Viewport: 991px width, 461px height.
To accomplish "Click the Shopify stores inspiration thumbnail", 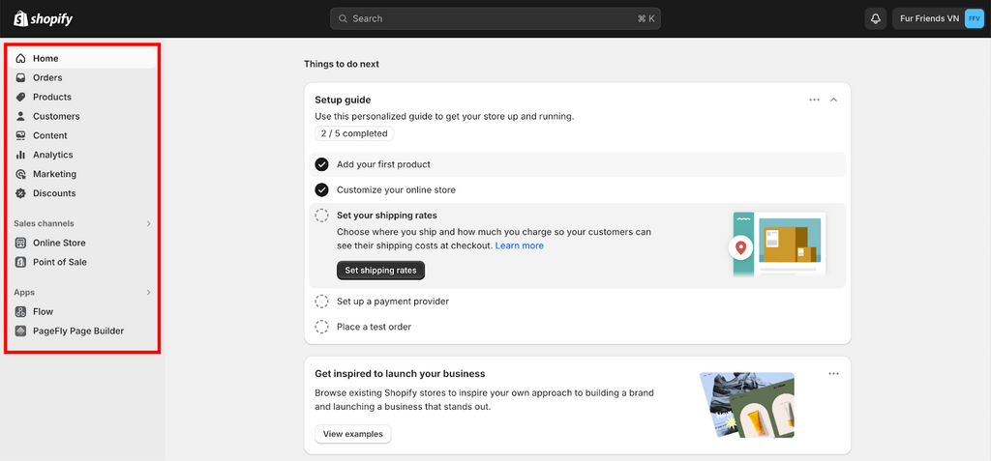I will point(746,405).
